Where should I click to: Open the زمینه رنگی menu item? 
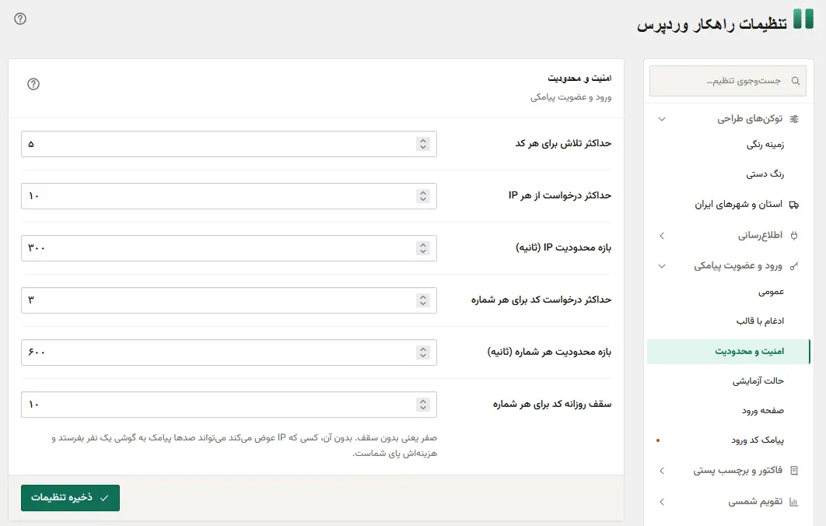coord(765,145)
